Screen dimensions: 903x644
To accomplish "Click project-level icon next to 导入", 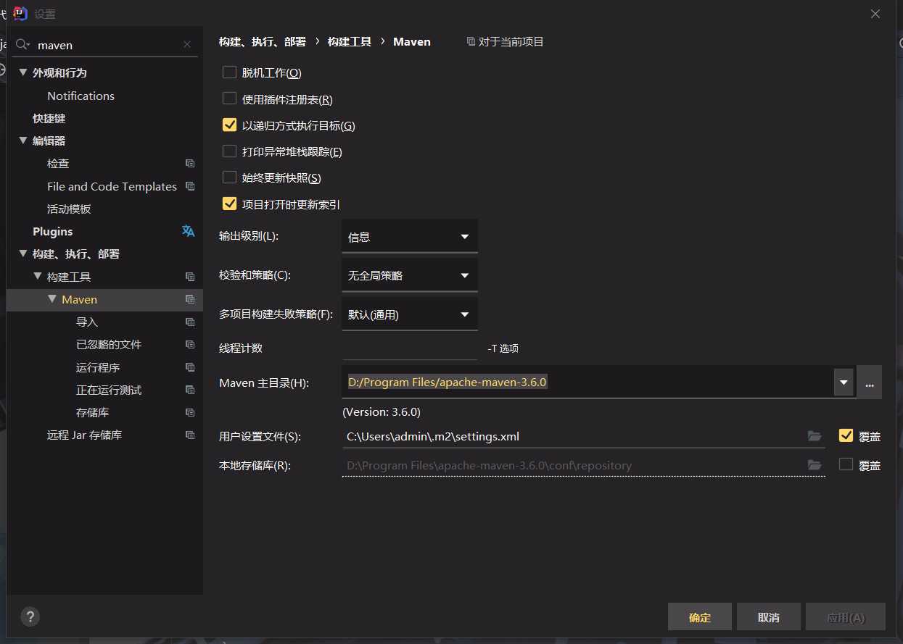I will [190, 322].
